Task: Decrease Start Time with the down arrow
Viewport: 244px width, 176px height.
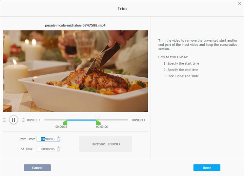Action: (59, 140)
